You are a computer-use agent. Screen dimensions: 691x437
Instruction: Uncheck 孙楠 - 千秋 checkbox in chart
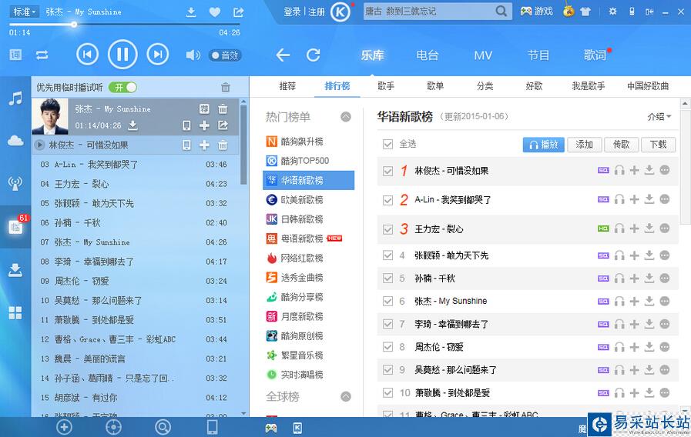[387, 279]
